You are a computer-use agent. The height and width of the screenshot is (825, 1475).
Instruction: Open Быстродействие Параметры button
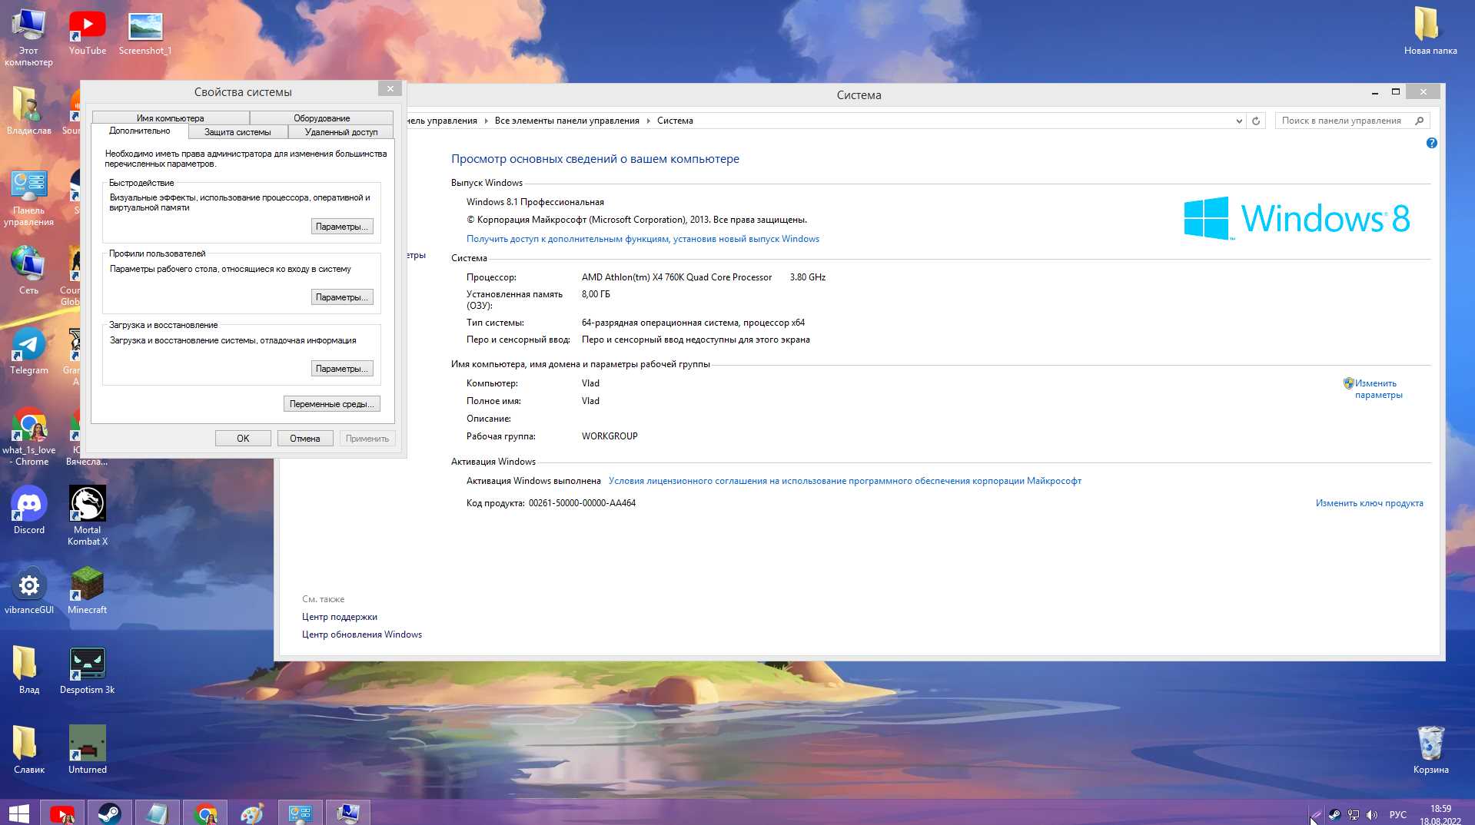[x=342, y=227]
